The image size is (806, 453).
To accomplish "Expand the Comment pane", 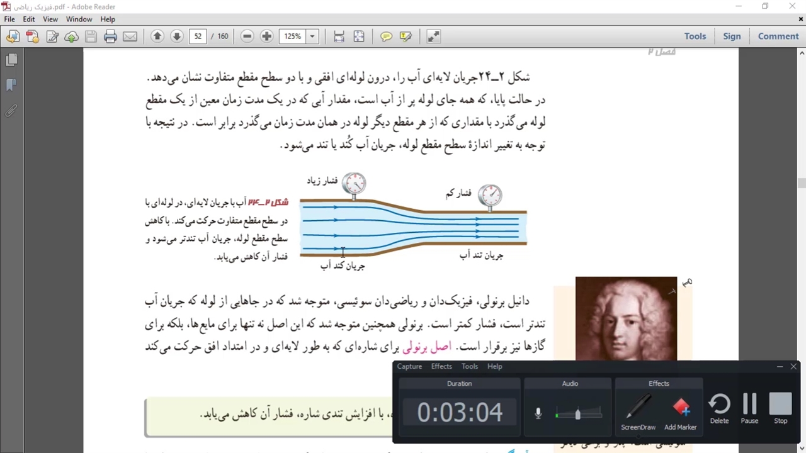I will 778,36.
